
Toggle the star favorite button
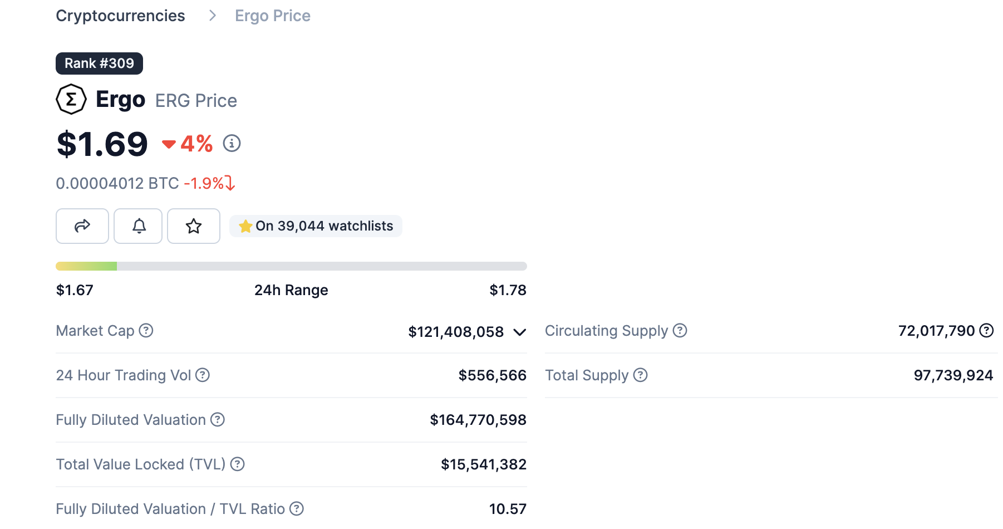point(194,226)
